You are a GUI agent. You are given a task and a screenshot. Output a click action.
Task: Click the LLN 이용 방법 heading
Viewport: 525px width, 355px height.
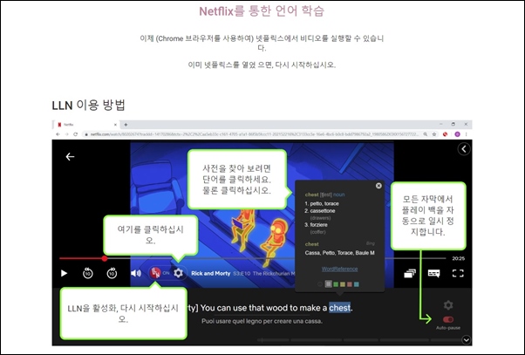coord(88,106)
